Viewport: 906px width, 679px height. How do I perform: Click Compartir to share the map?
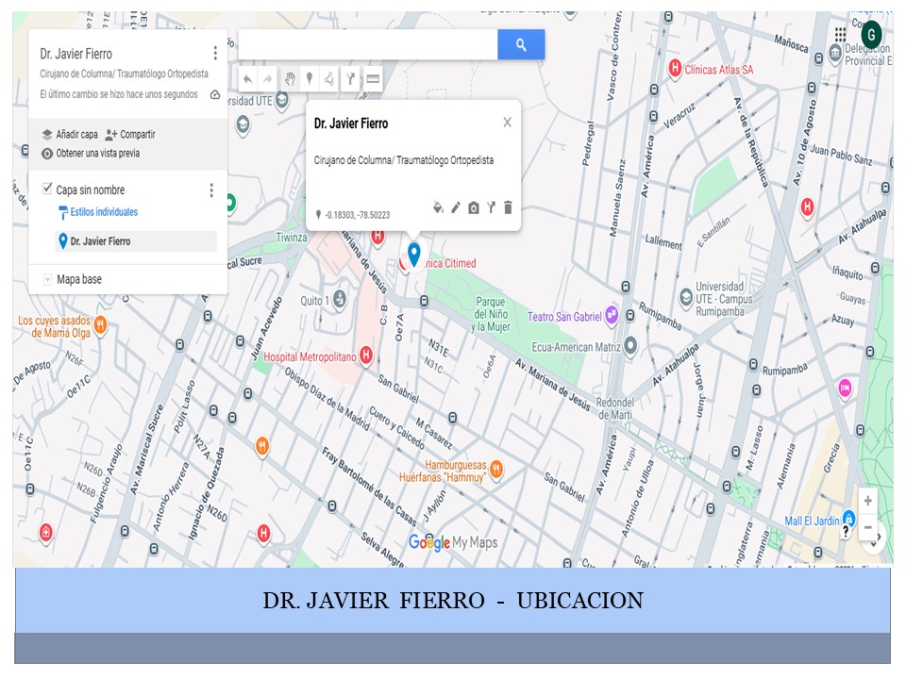(130, 135)
